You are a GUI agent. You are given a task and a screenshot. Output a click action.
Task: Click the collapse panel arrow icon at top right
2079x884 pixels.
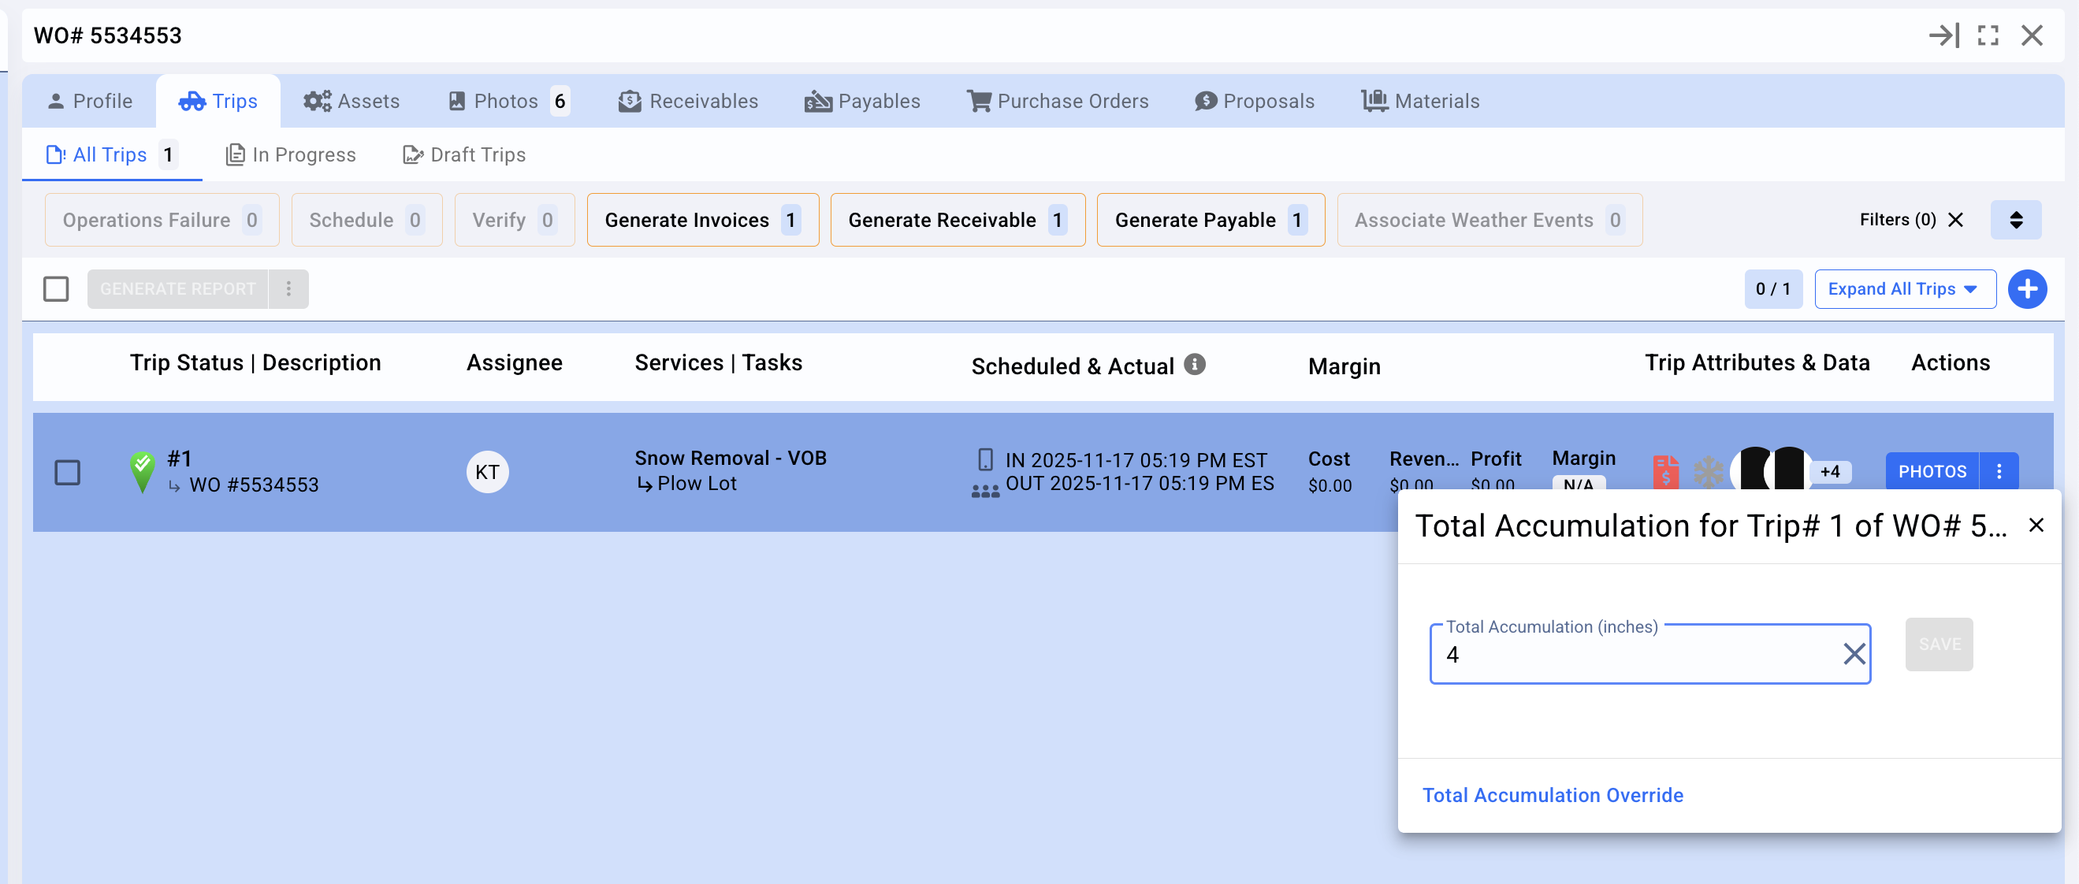(1943, 35)
